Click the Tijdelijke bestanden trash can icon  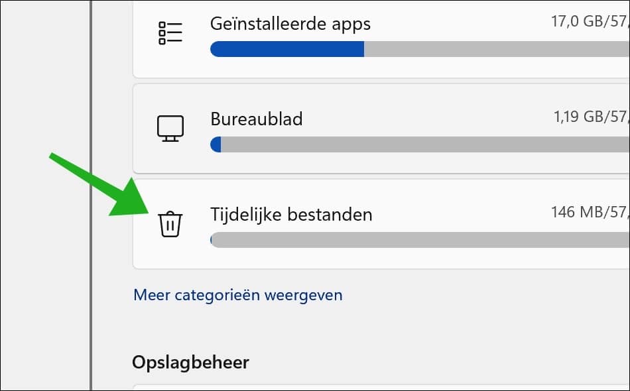(x=170, y=225)
